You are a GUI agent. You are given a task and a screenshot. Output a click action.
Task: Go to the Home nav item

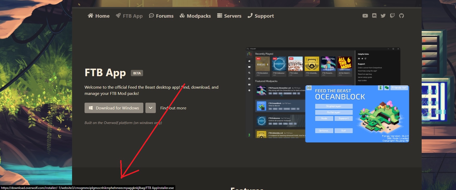99,16
